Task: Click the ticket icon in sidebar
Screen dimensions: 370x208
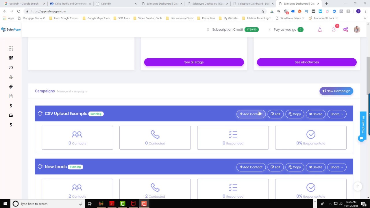Action: [11, 87]
